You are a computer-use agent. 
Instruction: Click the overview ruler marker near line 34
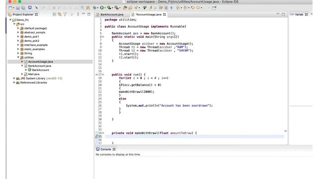point(286,131)
